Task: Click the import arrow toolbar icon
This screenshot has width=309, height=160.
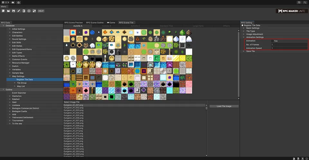Action: 24,11
